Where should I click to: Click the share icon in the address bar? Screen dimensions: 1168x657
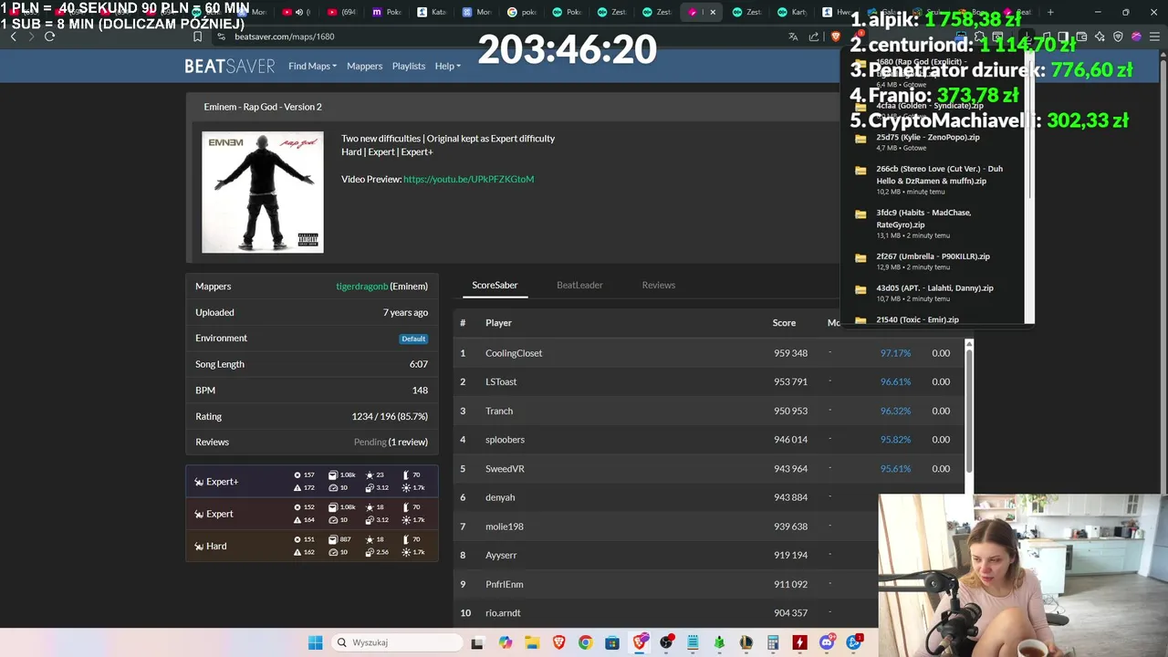[x=813, y=36]
